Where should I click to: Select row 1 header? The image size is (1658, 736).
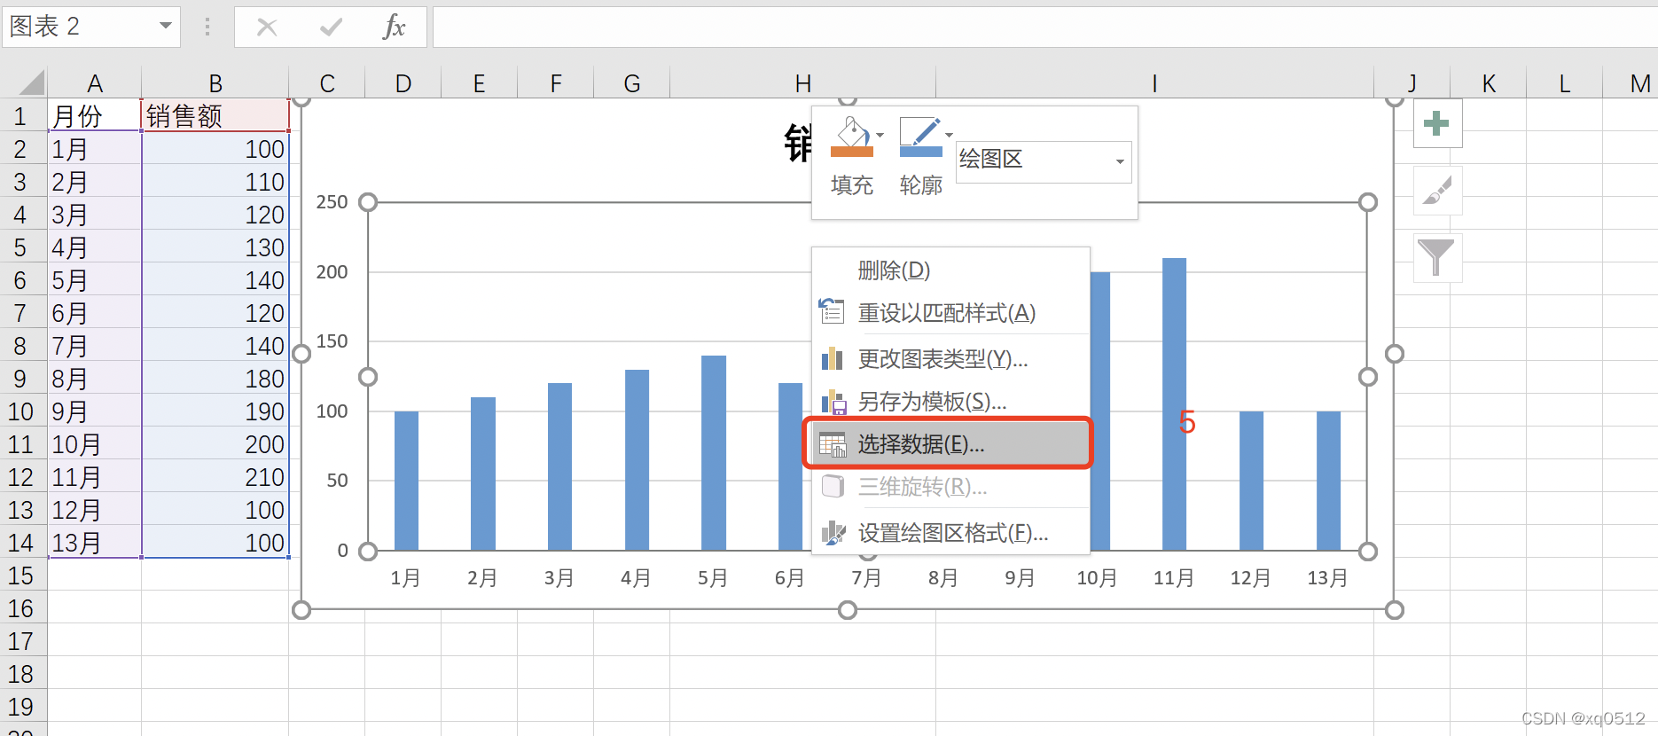pos(21,116)
